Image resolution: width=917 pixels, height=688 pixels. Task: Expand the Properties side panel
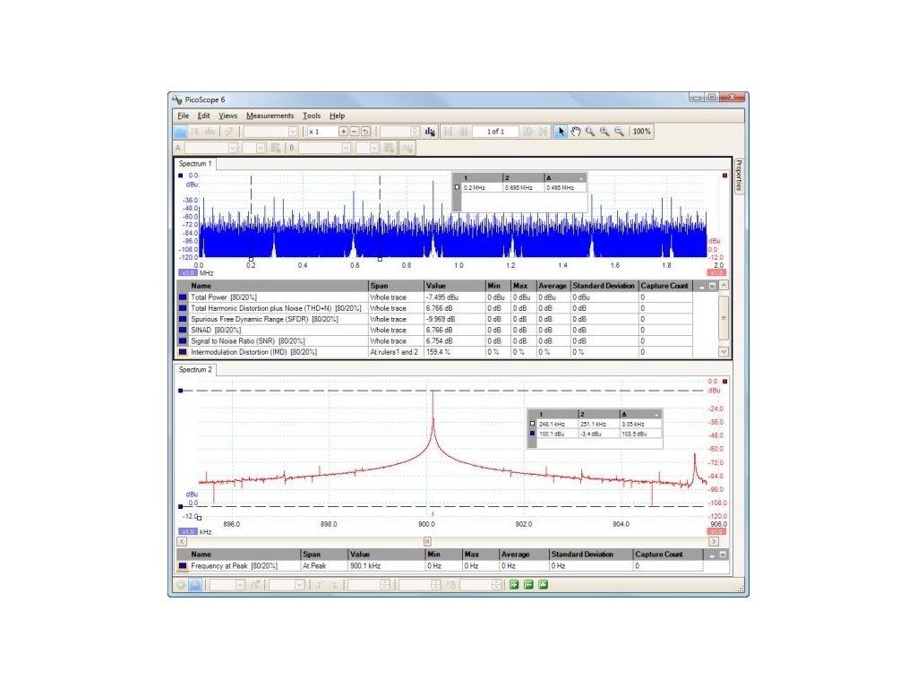coord(739,176)
